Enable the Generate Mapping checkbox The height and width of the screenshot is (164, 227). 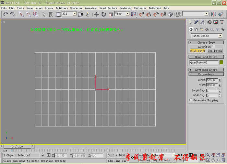click(x=191, y=100)
